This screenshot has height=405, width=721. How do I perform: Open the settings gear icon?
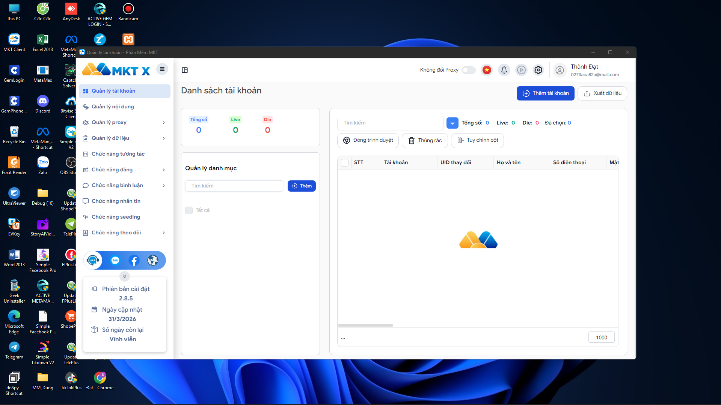(x=538, y=70)
